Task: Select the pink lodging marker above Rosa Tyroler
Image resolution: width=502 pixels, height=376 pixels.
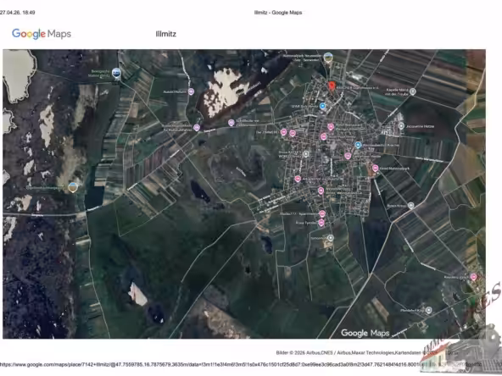Action: [x=322, y=213]
